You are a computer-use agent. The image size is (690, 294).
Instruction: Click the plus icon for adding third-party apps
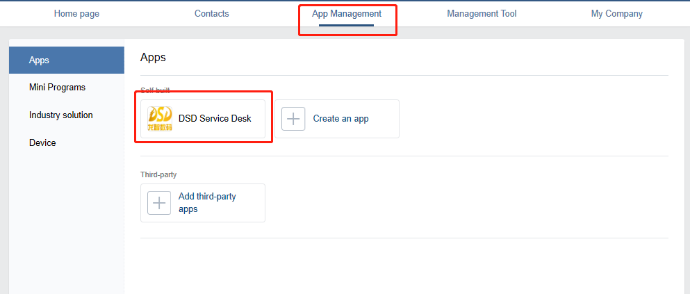pyautogui.click(x=159, y=203)
